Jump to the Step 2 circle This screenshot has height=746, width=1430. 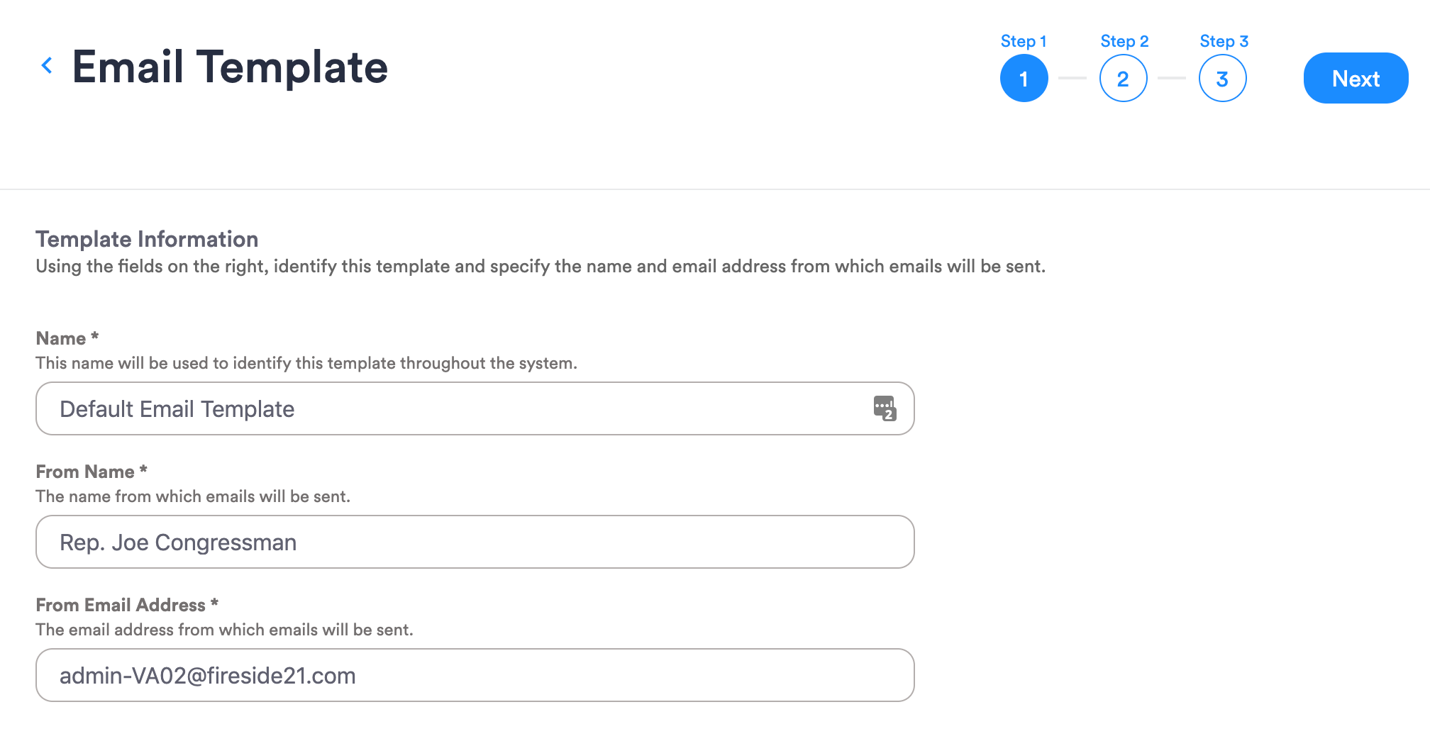[x=1123, y=78]
